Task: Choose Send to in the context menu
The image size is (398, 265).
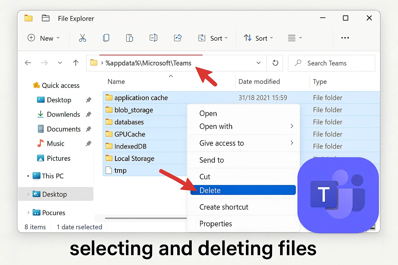Action: point(243,160)
